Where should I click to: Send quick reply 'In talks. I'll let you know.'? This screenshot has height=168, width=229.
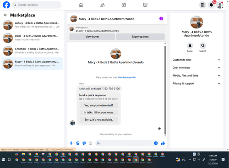click(x=98, y=112)
